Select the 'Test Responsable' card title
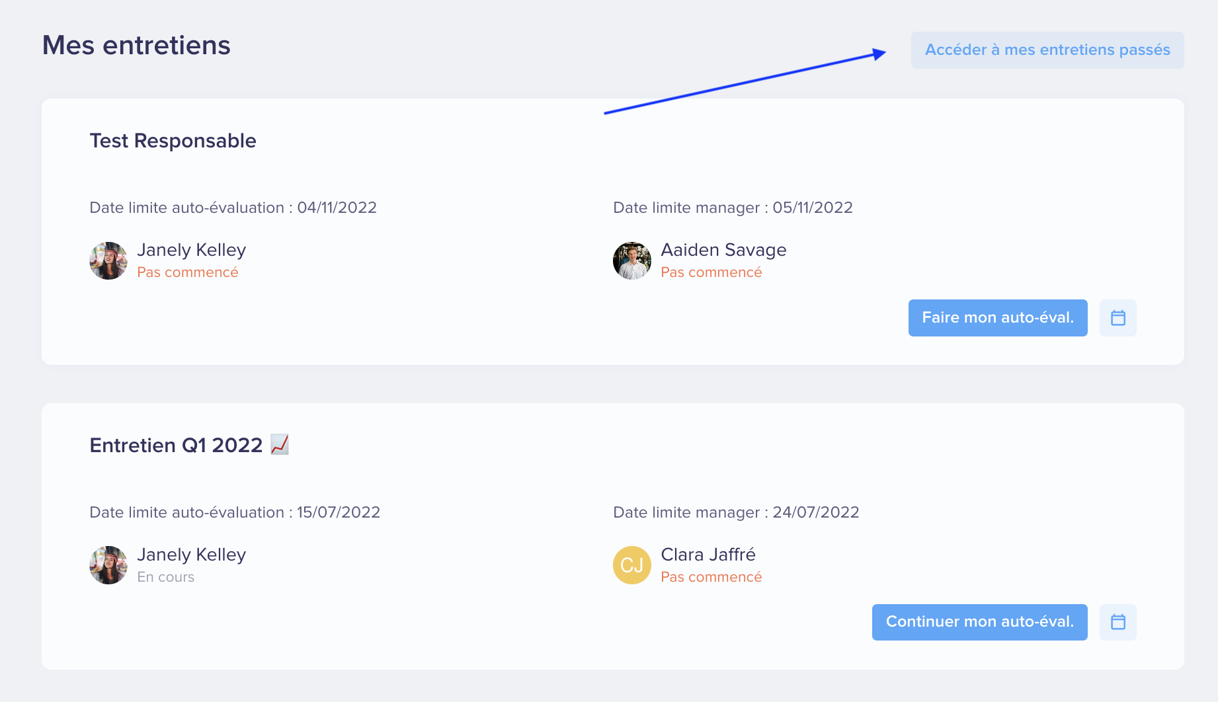The image size is (1218, 702). coord(173,141)
